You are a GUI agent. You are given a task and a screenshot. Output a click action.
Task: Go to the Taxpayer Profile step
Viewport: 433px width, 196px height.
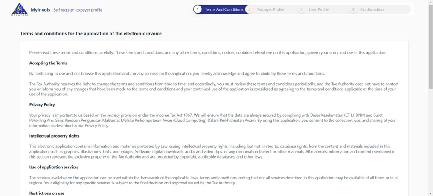[270, 9]
